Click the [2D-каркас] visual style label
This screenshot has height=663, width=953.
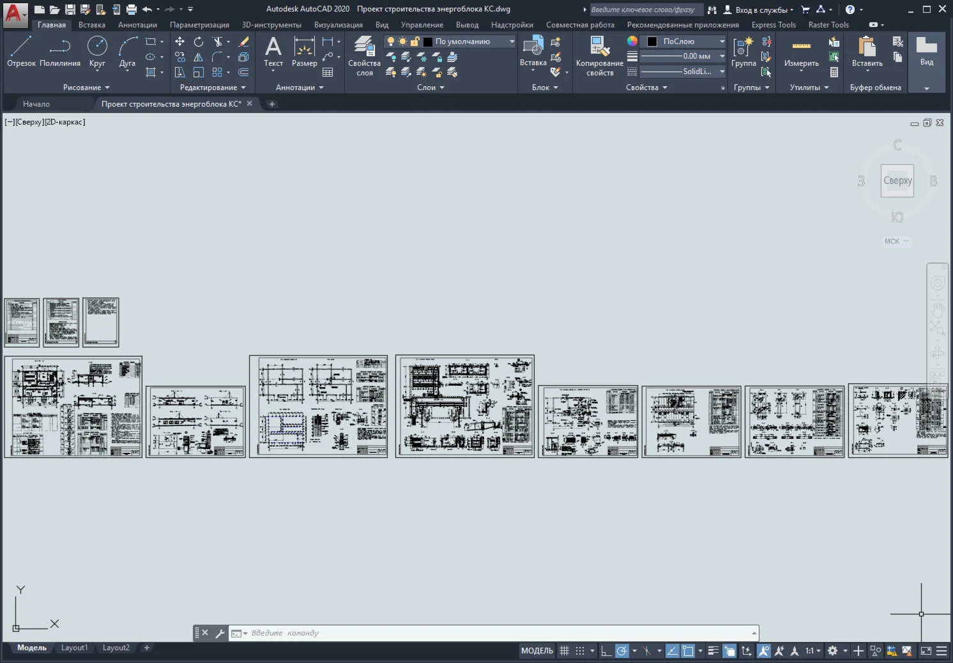[65, 122]
